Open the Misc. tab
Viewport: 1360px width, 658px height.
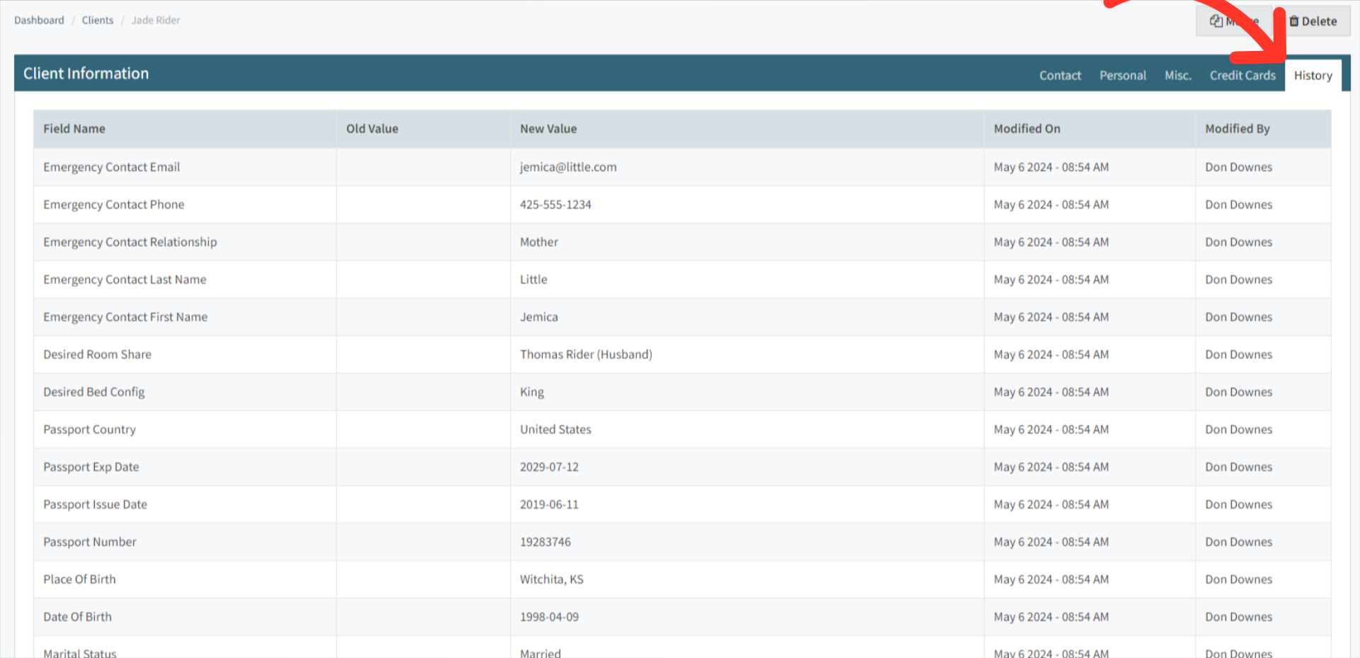(1178, 75)
